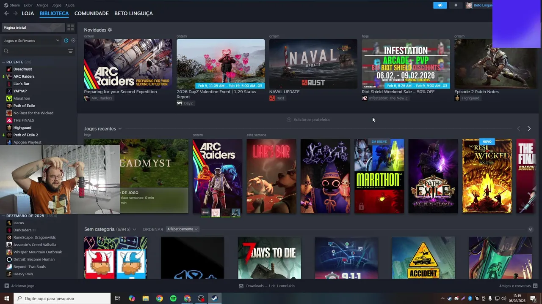Select Path of Exile in the sidebar
542x304 pixels.
(24, 106)
